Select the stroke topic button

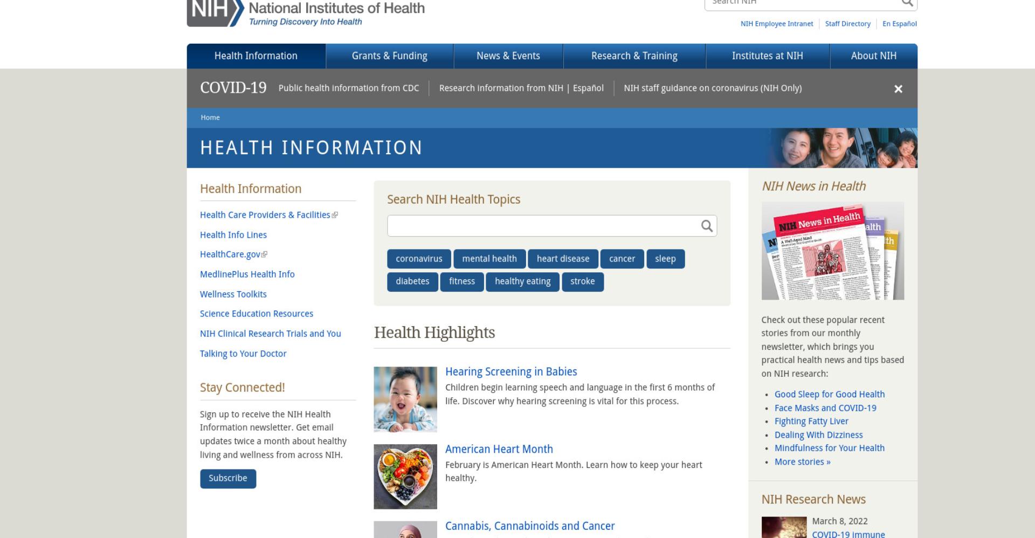click(583, 281)
